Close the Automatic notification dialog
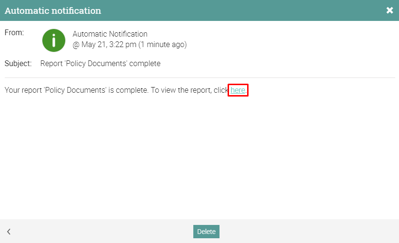The image size is (399, 243). pos(389,10)
